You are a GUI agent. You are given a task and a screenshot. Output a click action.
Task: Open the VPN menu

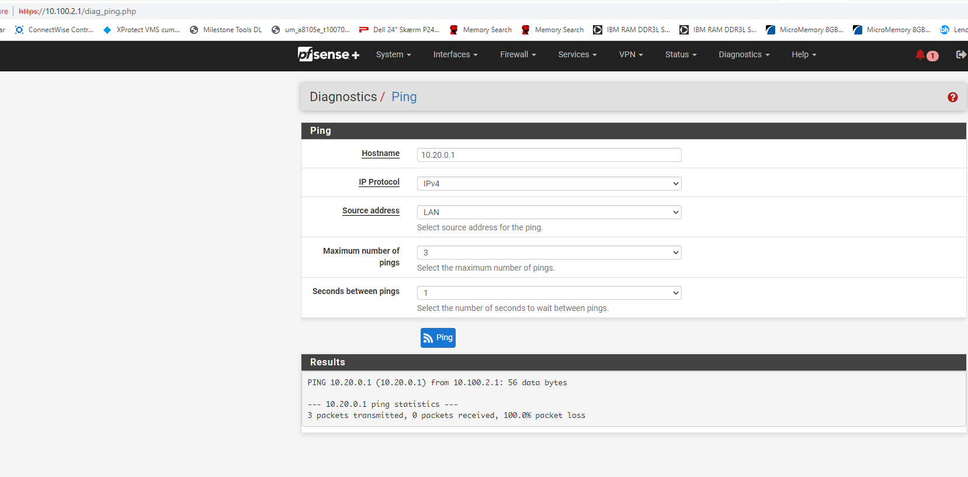coord(630,54)
